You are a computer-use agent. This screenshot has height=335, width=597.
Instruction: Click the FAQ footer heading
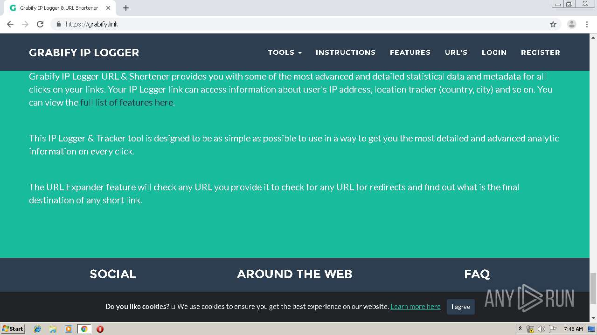pyautogui.click(x=477, y=274)
